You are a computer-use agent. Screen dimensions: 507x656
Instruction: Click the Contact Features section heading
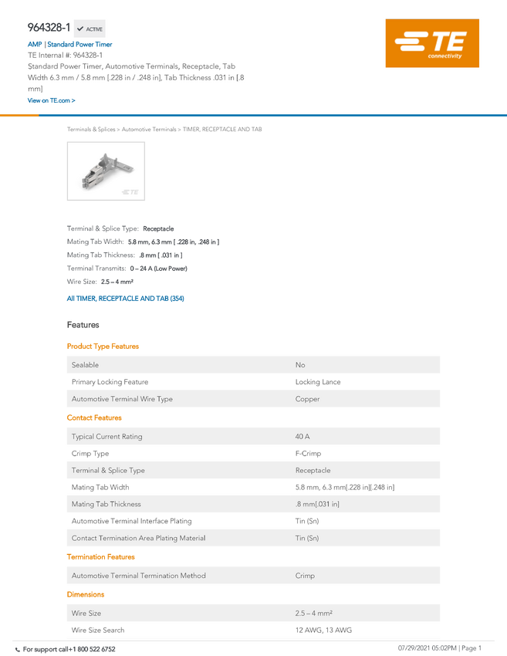click(94, 418)
